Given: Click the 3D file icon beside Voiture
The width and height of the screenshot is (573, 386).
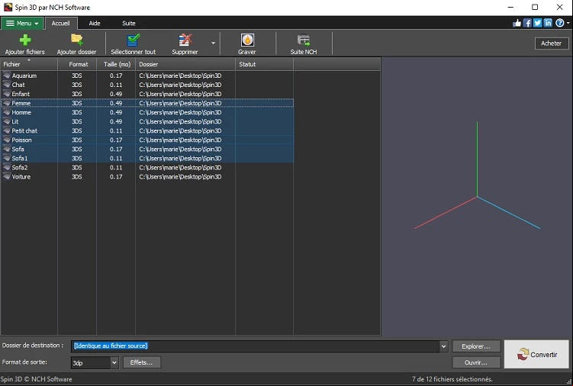Looking at the screenshot, I should [7, 176].
